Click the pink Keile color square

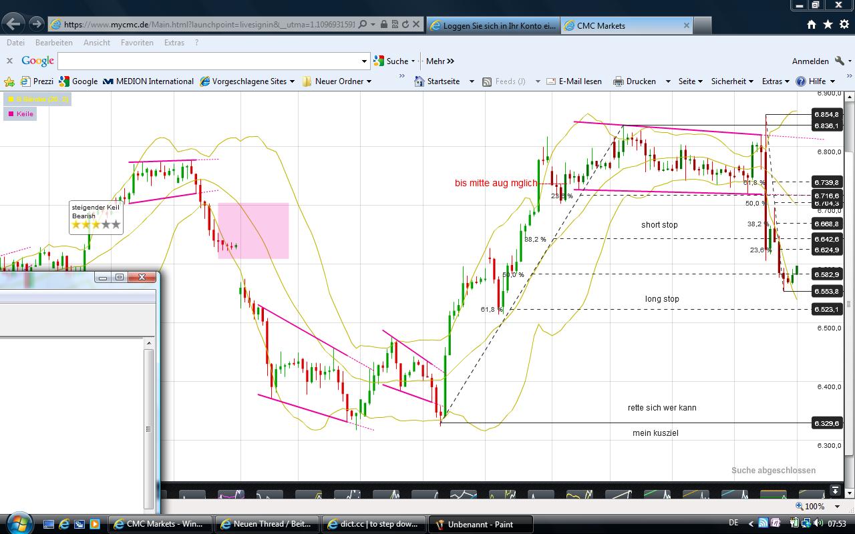coord(10,114)
